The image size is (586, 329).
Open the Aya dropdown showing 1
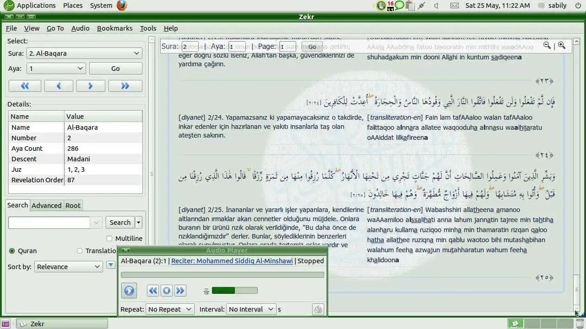(x=56, y=69)
